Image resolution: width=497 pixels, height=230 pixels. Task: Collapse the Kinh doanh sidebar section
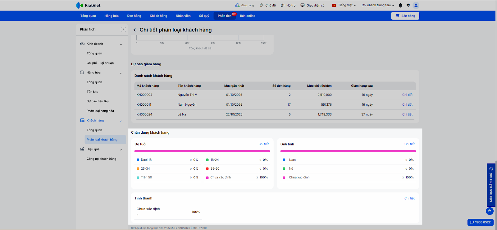point(121,44)
